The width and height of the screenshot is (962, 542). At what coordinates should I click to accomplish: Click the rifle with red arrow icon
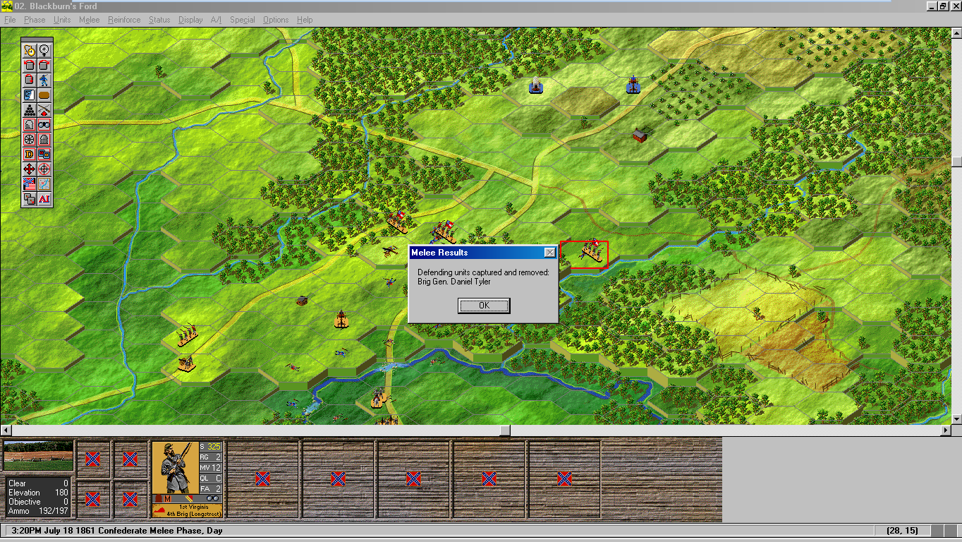[x=44, y=109]
